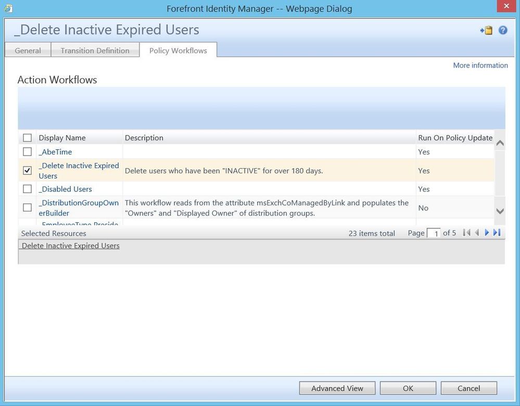Click the Internet Explorer title bar icon
Viewport: 520px width, 406px height.
[8, 8]
